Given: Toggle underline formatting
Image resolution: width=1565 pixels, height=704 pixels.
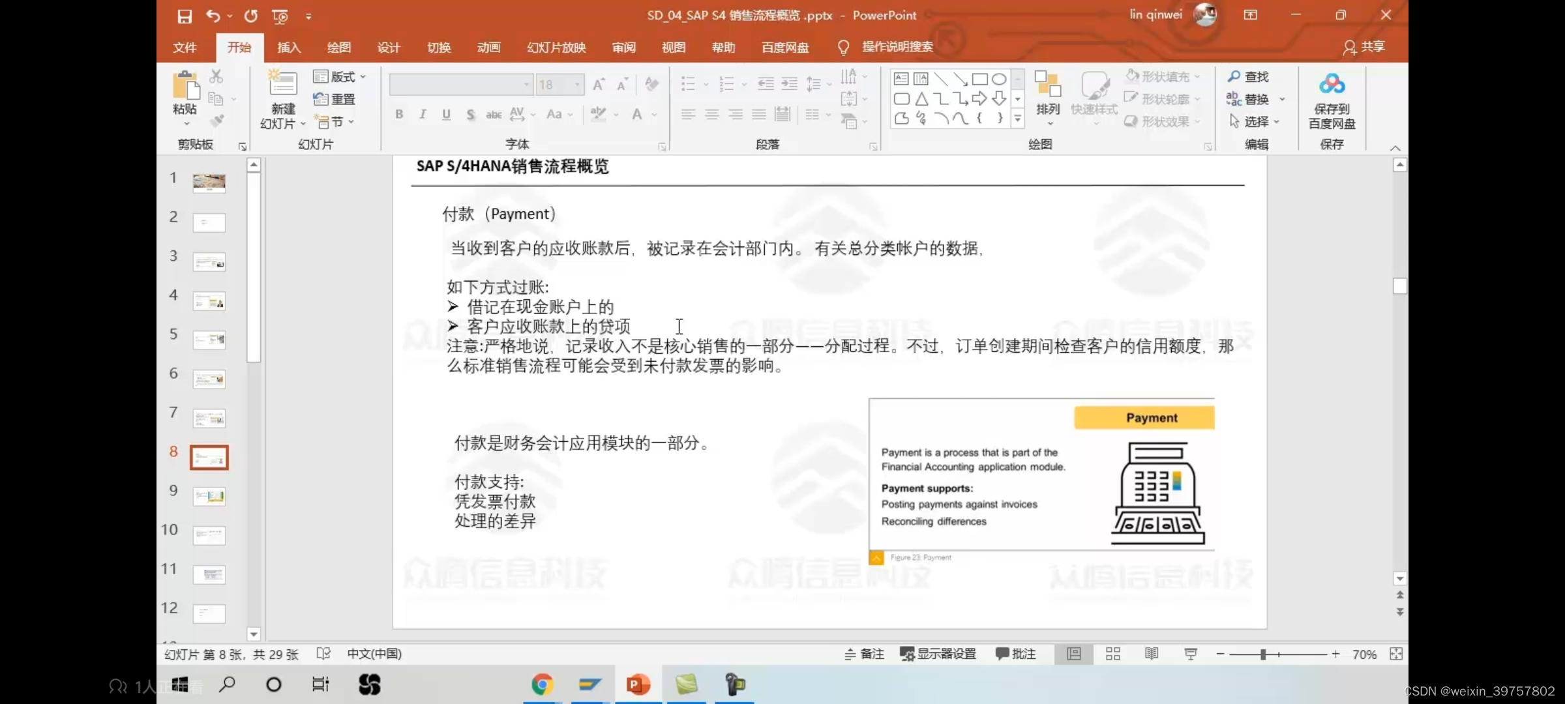Looking at the screenshot, I should [446, 114].
